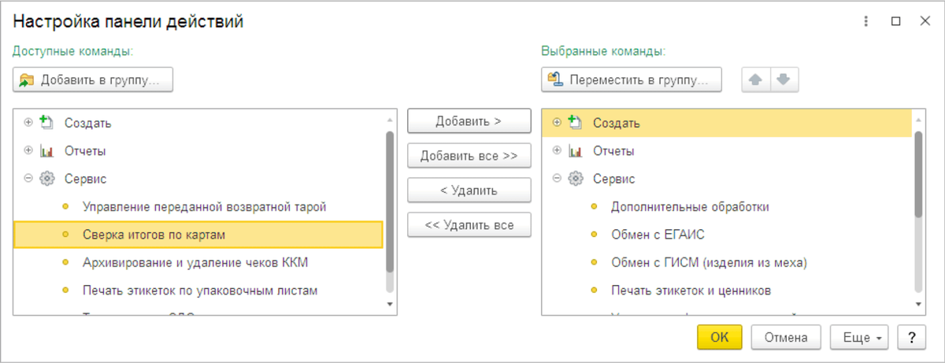Open the Еще dropdown menu
Image resolution: width=945 pixels, height=363 pixels.
tap(861, 337)
